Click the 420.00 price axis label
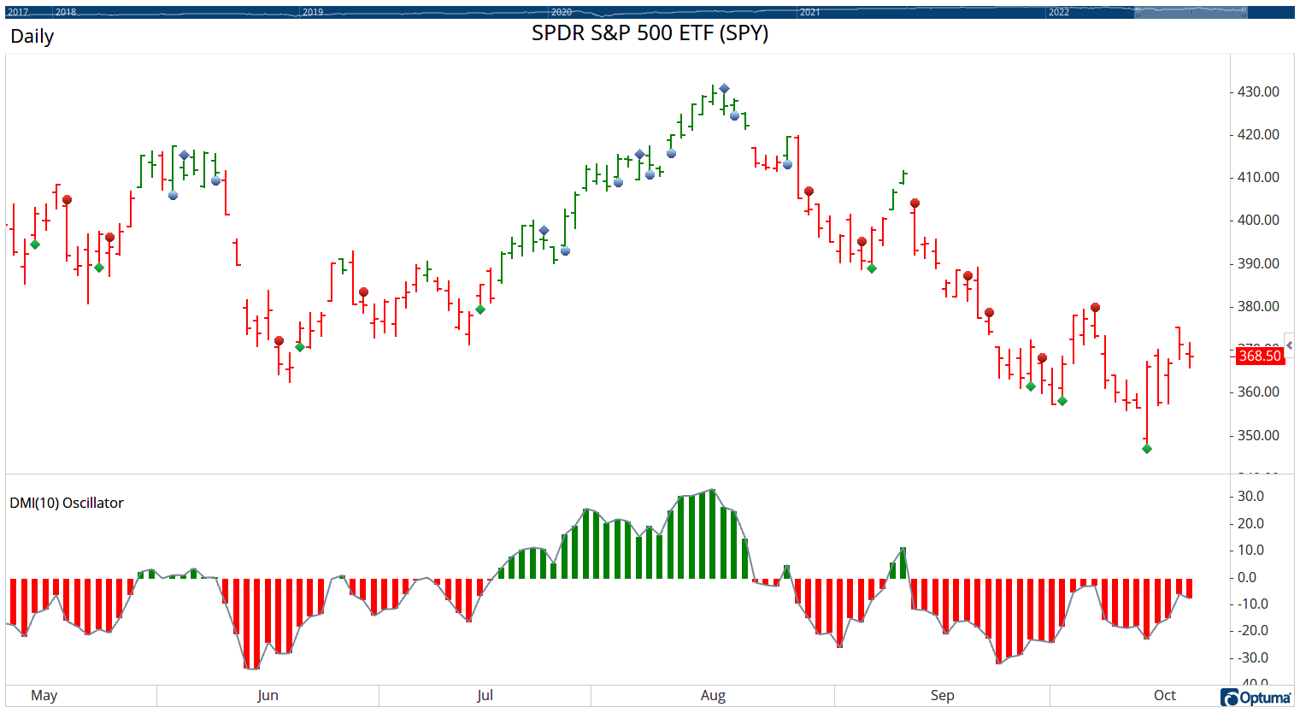Viewport: 1300px width, 713px height. (1259, 134)
